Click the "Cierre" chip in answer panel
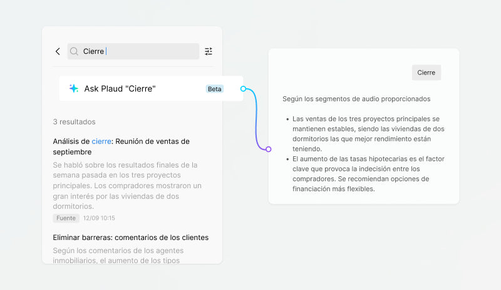This screenshot has width=501, height=290. (426, 72)
